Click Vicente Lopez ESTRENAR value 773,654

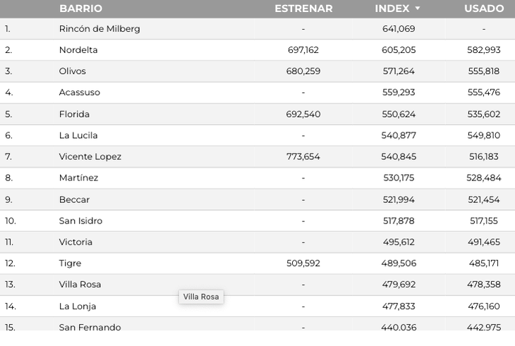click(303, 156)
